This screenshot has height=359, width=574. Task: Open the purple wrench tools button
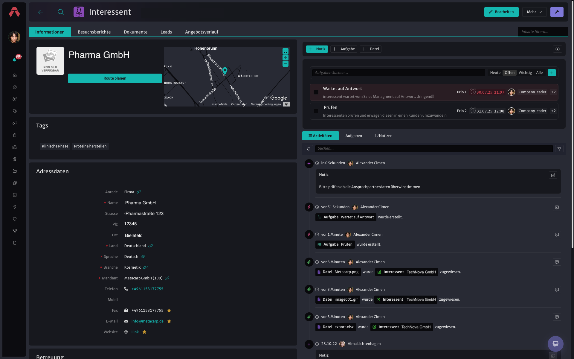tap(557, 12)
